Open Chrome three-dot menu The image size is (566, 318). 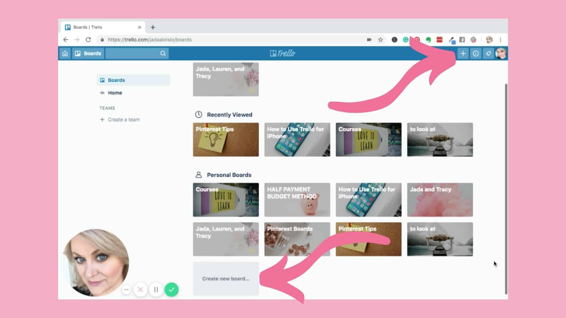501,40
